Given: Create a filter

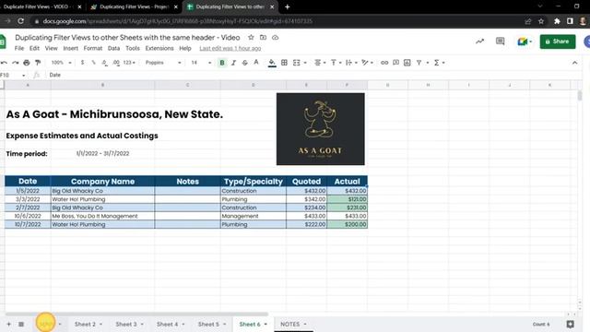Looking at the screenshot, I should coord(419,63).
